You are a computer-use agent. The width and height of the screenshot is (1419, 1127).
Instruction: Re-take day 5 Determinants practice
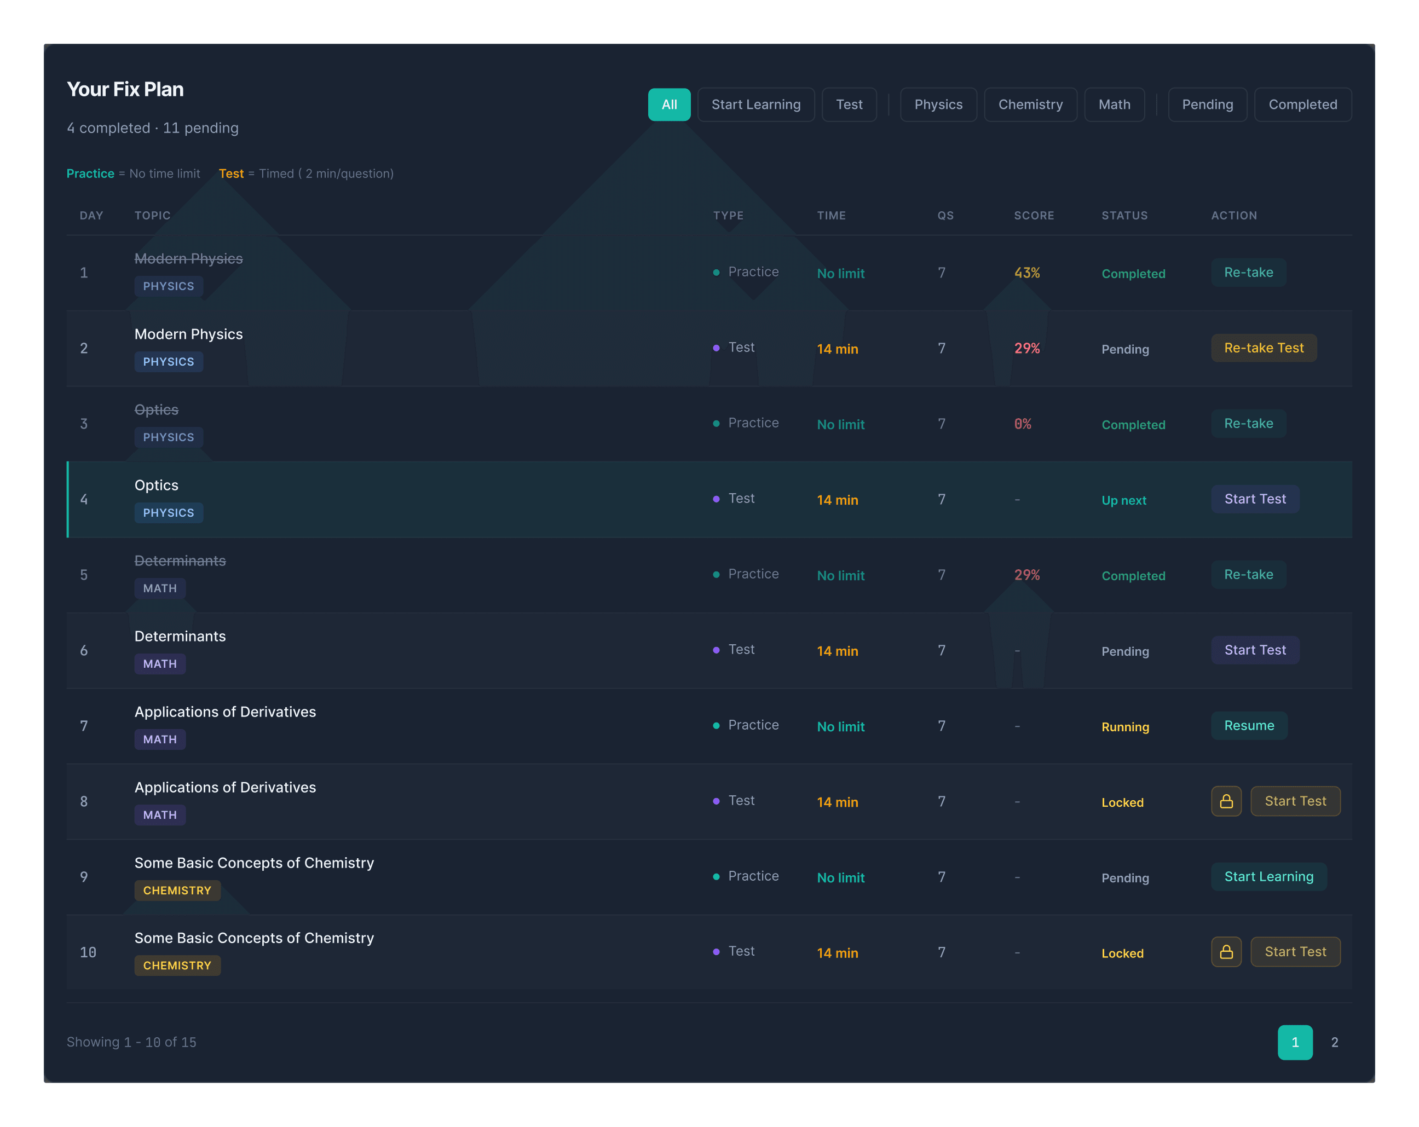point(1248,574)
